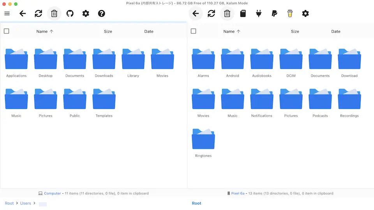Open the PayPal donate icon

pos(274,14)
